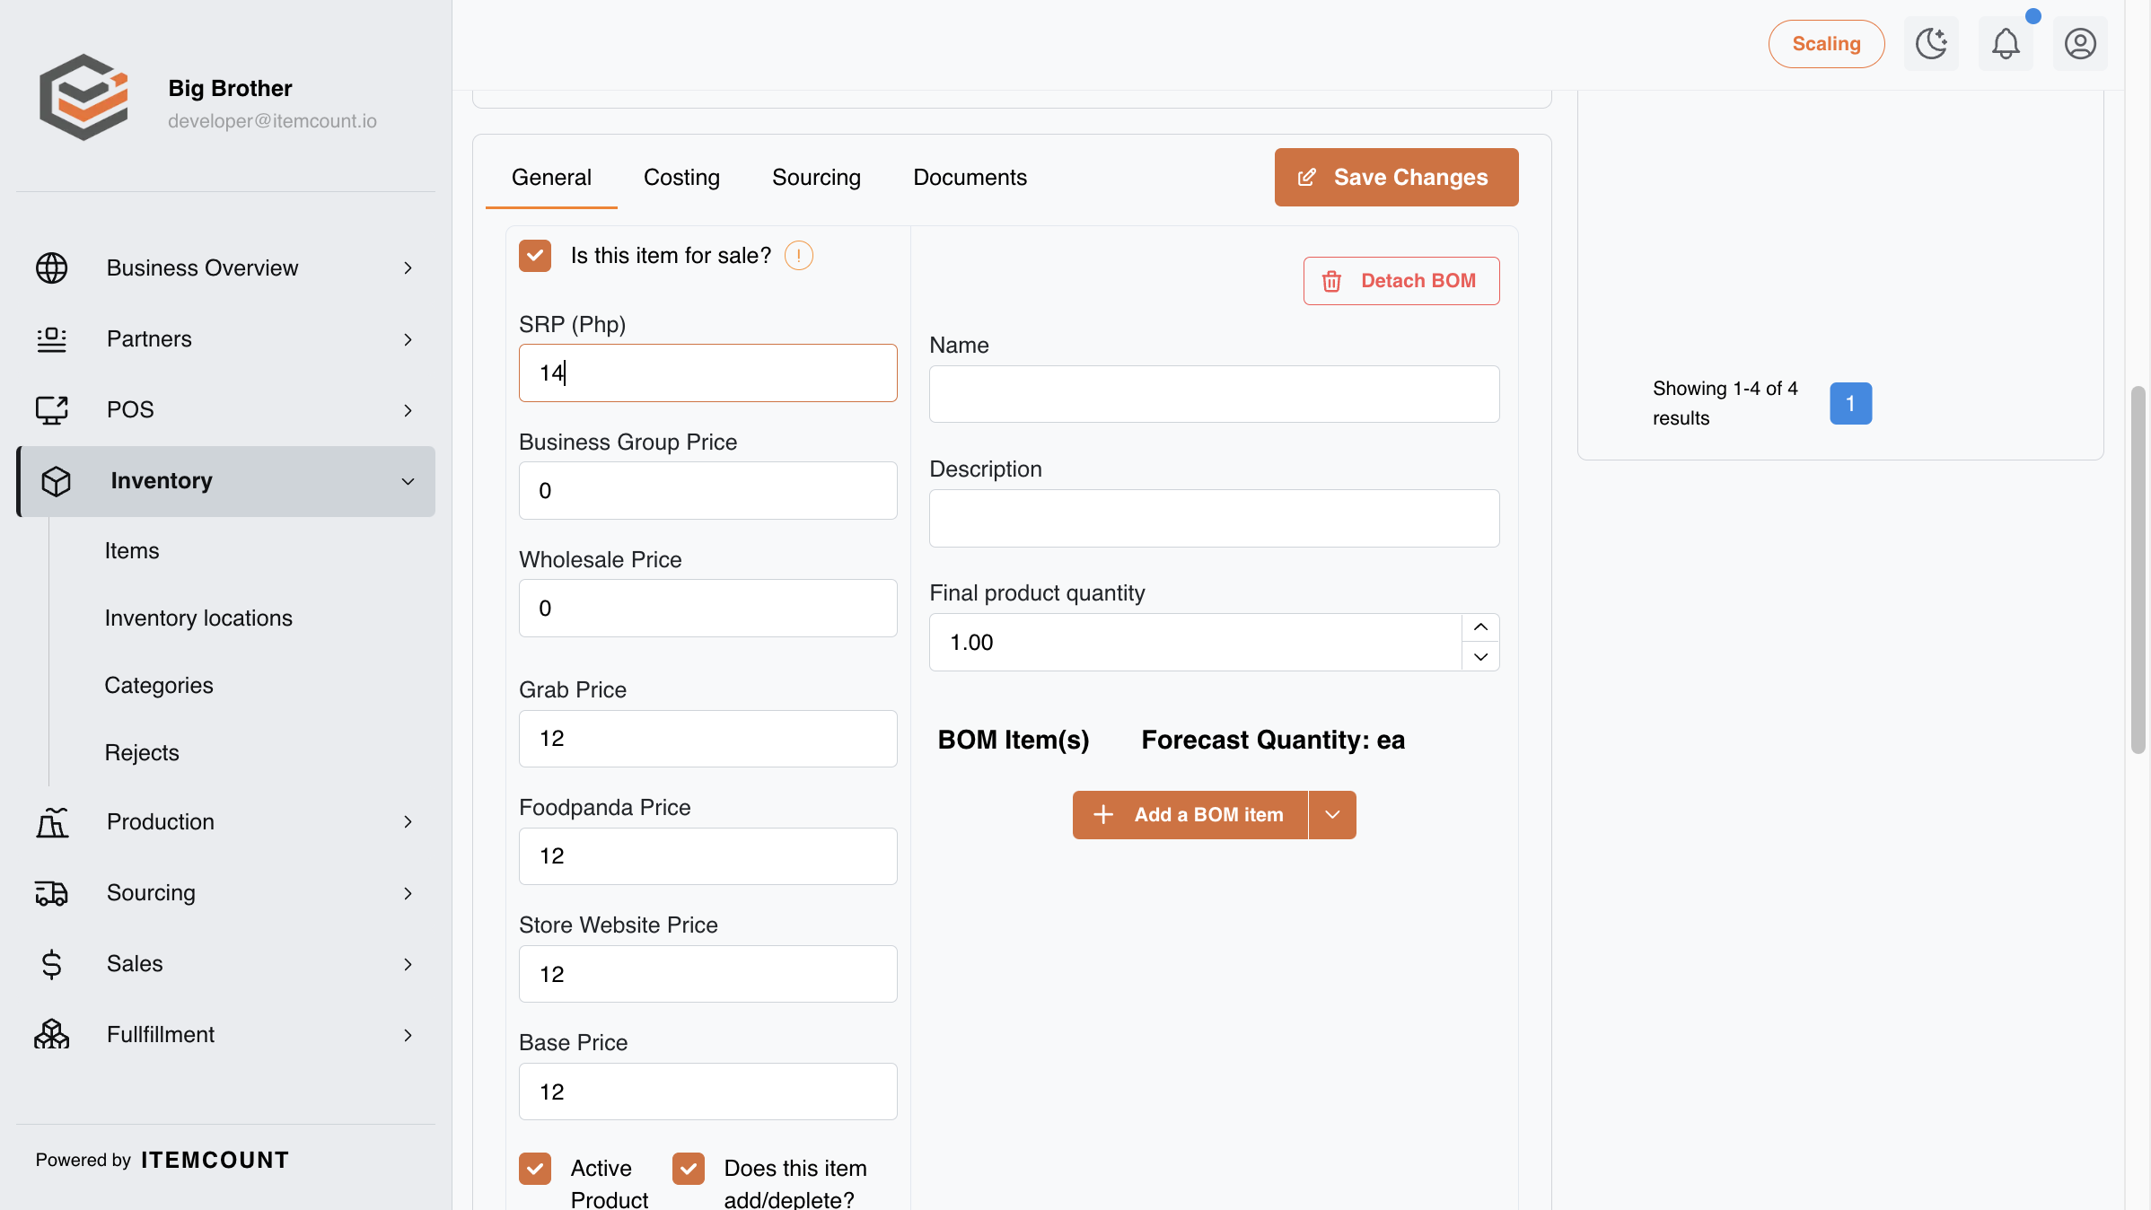The width and height of the screenshot is (2151, 1210).
Task: Click the Sales dollar icon
Action: tap(51, 964)
